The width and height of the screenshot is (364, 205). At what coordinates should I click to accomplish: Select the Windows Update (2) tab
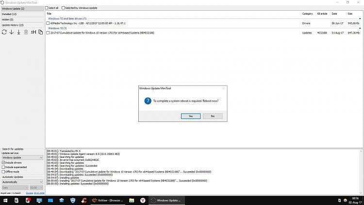pos(22,9)
